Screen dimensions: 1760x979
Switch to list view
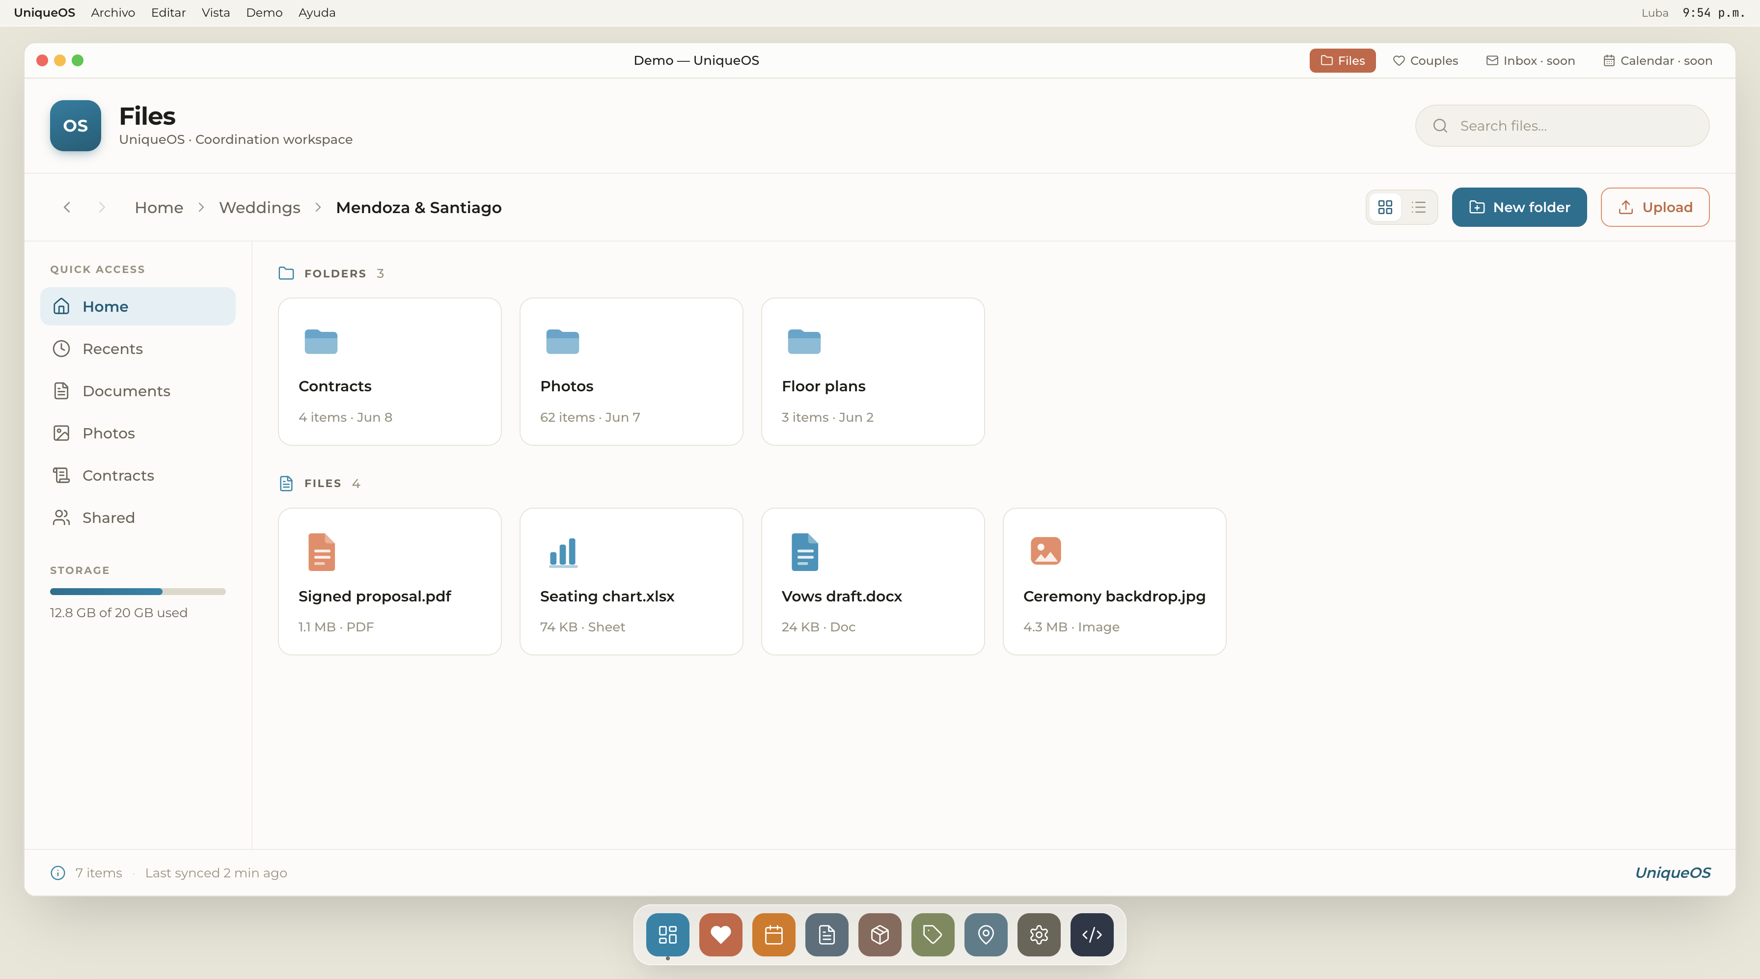coord(1419,207)
